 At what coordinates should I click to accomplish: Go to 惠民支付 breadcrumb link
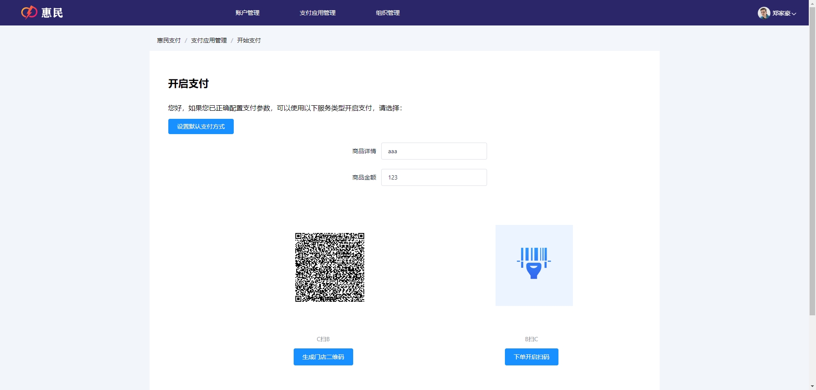[x=169, y=40]
